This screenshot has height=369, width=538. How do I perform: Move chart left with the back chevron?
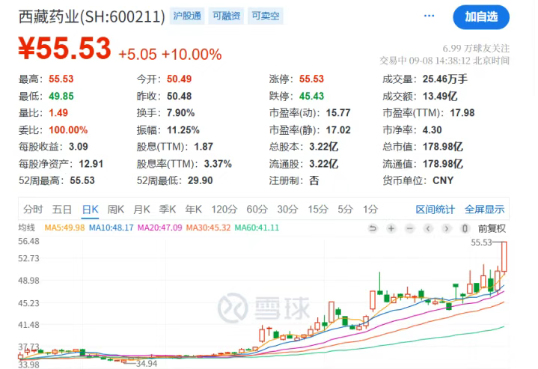click(x=428, y=228)
